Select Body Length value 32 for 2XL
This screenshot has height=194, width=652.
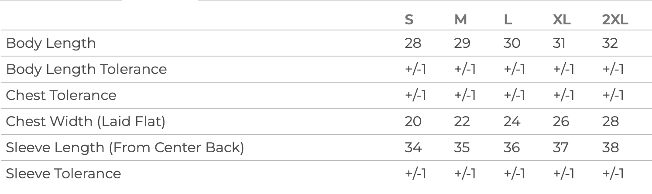(x=610, y=43)
